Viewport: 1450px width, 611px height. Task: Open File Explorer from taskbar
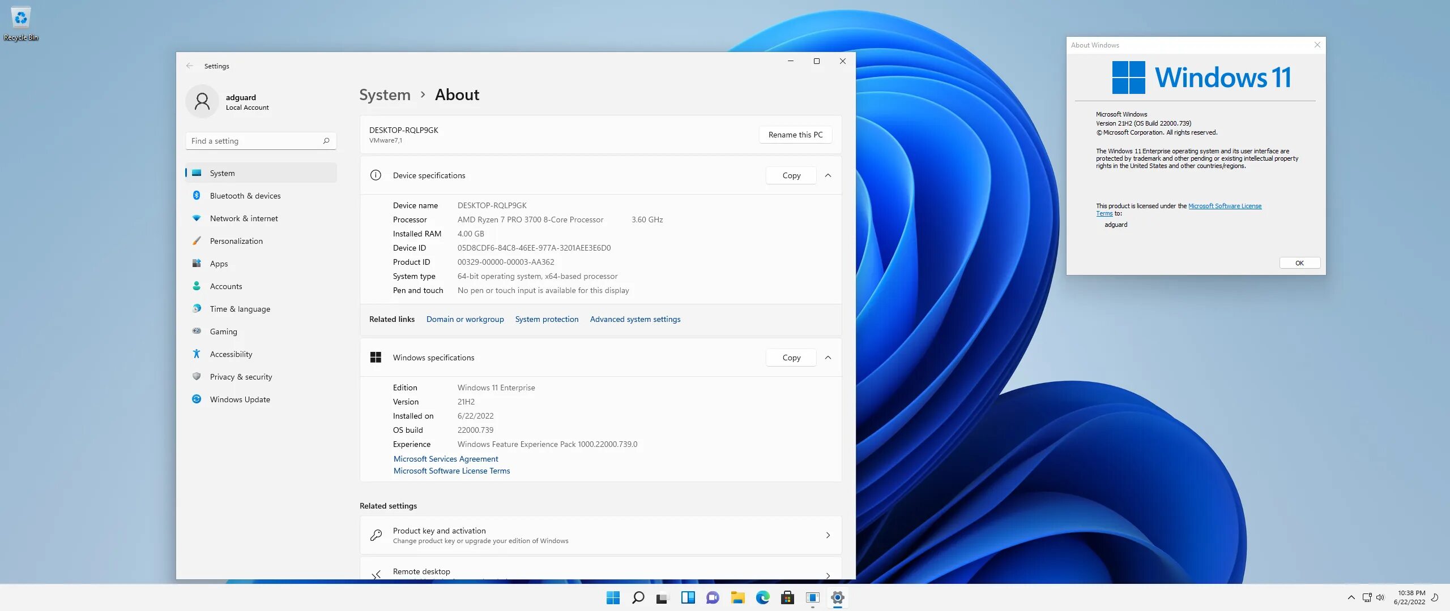click(x=737, y=597)
